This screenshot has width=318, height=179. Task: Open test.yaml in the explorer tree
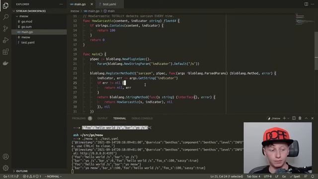point(28,43)
